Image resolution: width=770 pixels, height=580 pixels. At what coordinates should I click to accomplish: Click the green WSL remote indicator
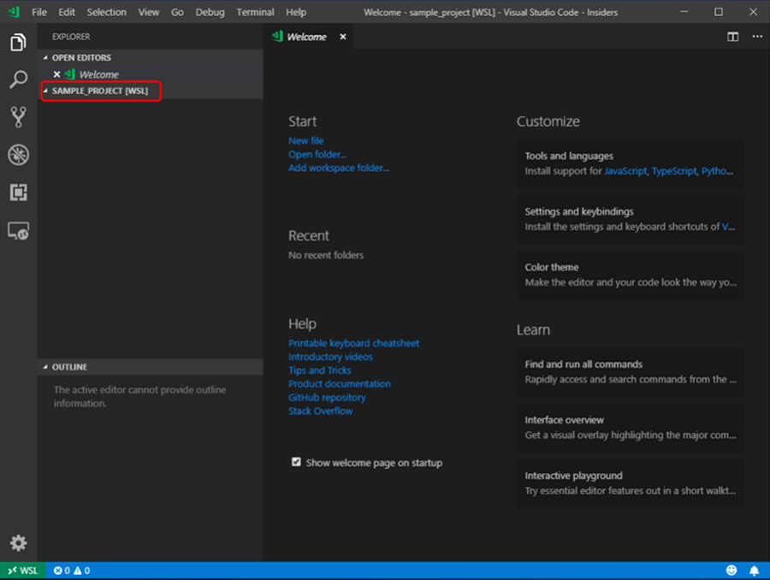click(x=22, y=571)
